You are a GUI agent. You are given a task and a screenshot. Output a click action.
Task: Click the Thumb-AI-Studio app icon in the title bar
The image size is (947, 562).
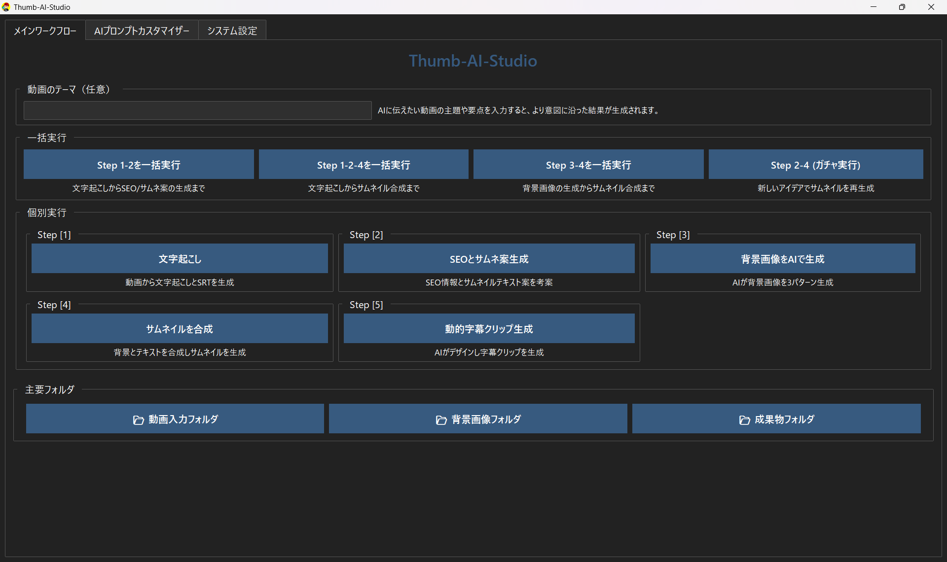[6, 7]
